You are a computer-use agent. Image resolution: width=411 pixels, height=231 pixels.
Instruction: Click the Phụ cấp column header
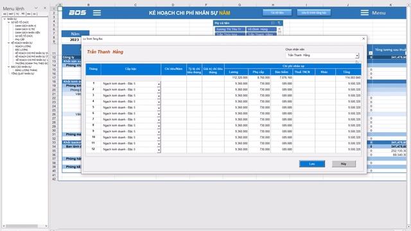[x=259, y=72]
